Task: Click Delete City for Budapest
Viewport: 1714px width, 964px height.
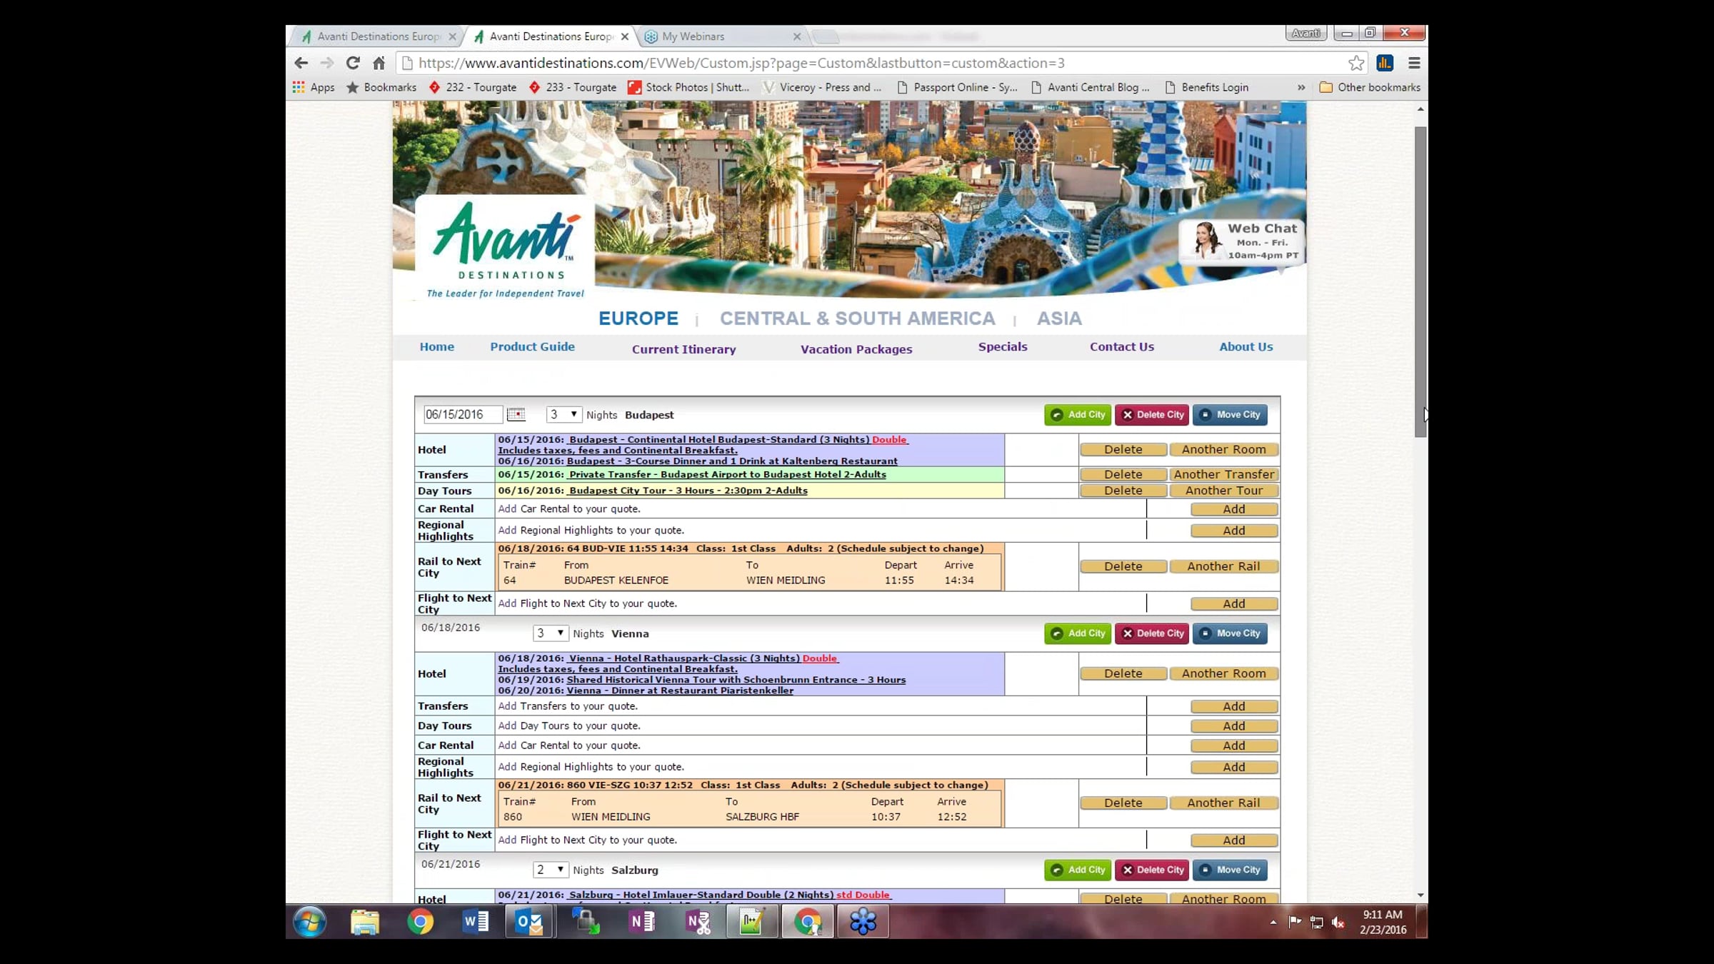Action: [x=1152, y=415]
